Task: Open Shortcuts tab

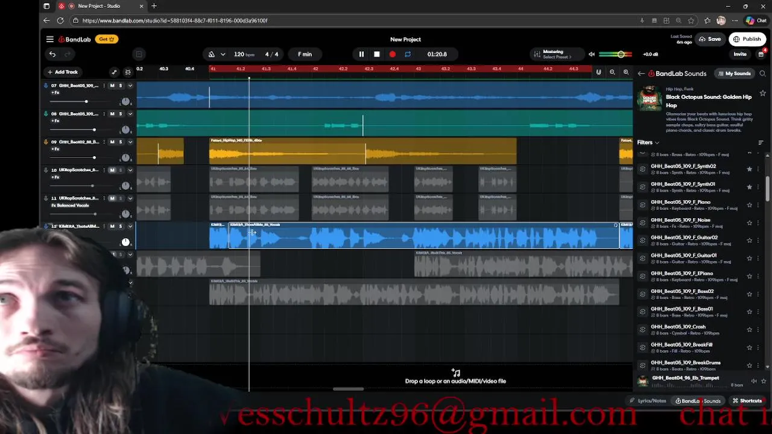Action: point(747,401)
